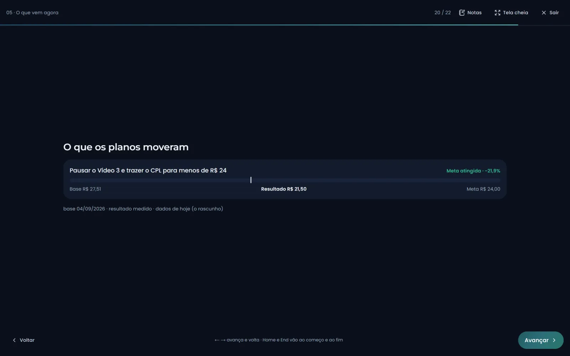
Task: Exit the presentation with Sair
Action: pyautogui.click(x=550, y=12)
